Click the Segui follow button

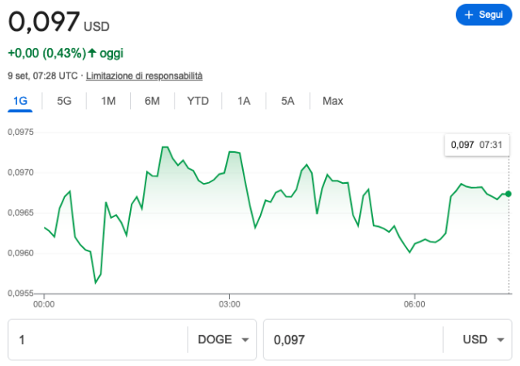[483, 15]
